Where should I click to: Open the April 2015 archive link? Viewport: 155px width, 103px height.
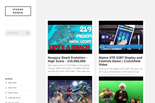tap(12, 88)
